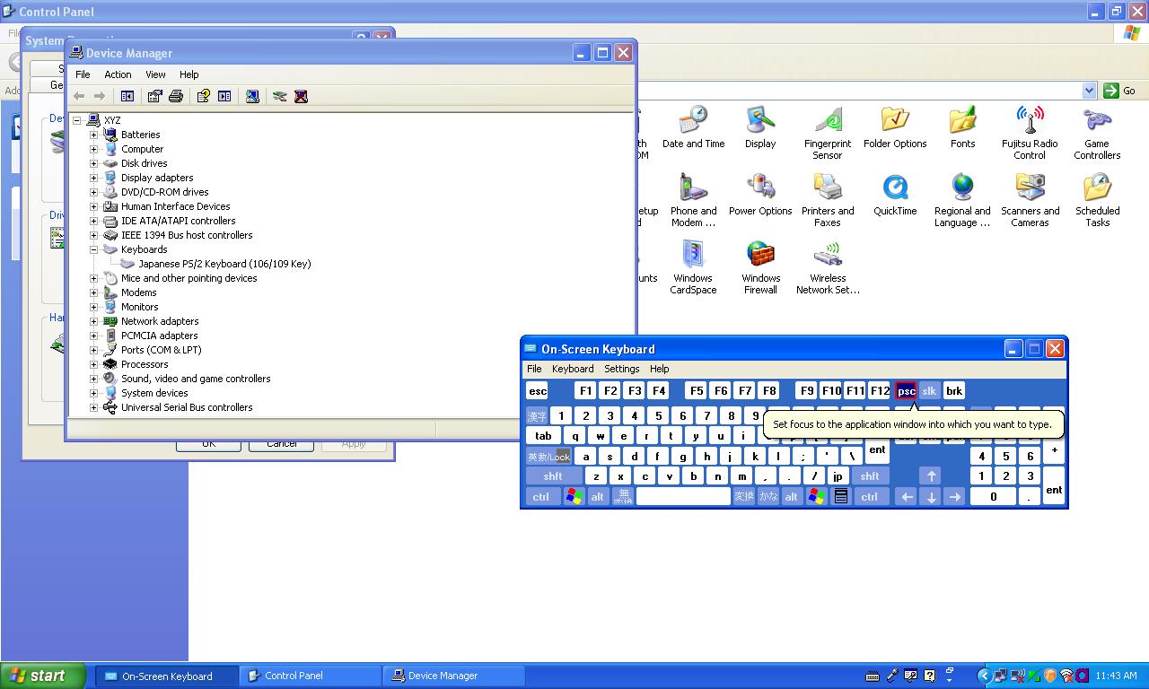Click the Control Panel address bar field
1149x689 pixels.
[862, 91]
